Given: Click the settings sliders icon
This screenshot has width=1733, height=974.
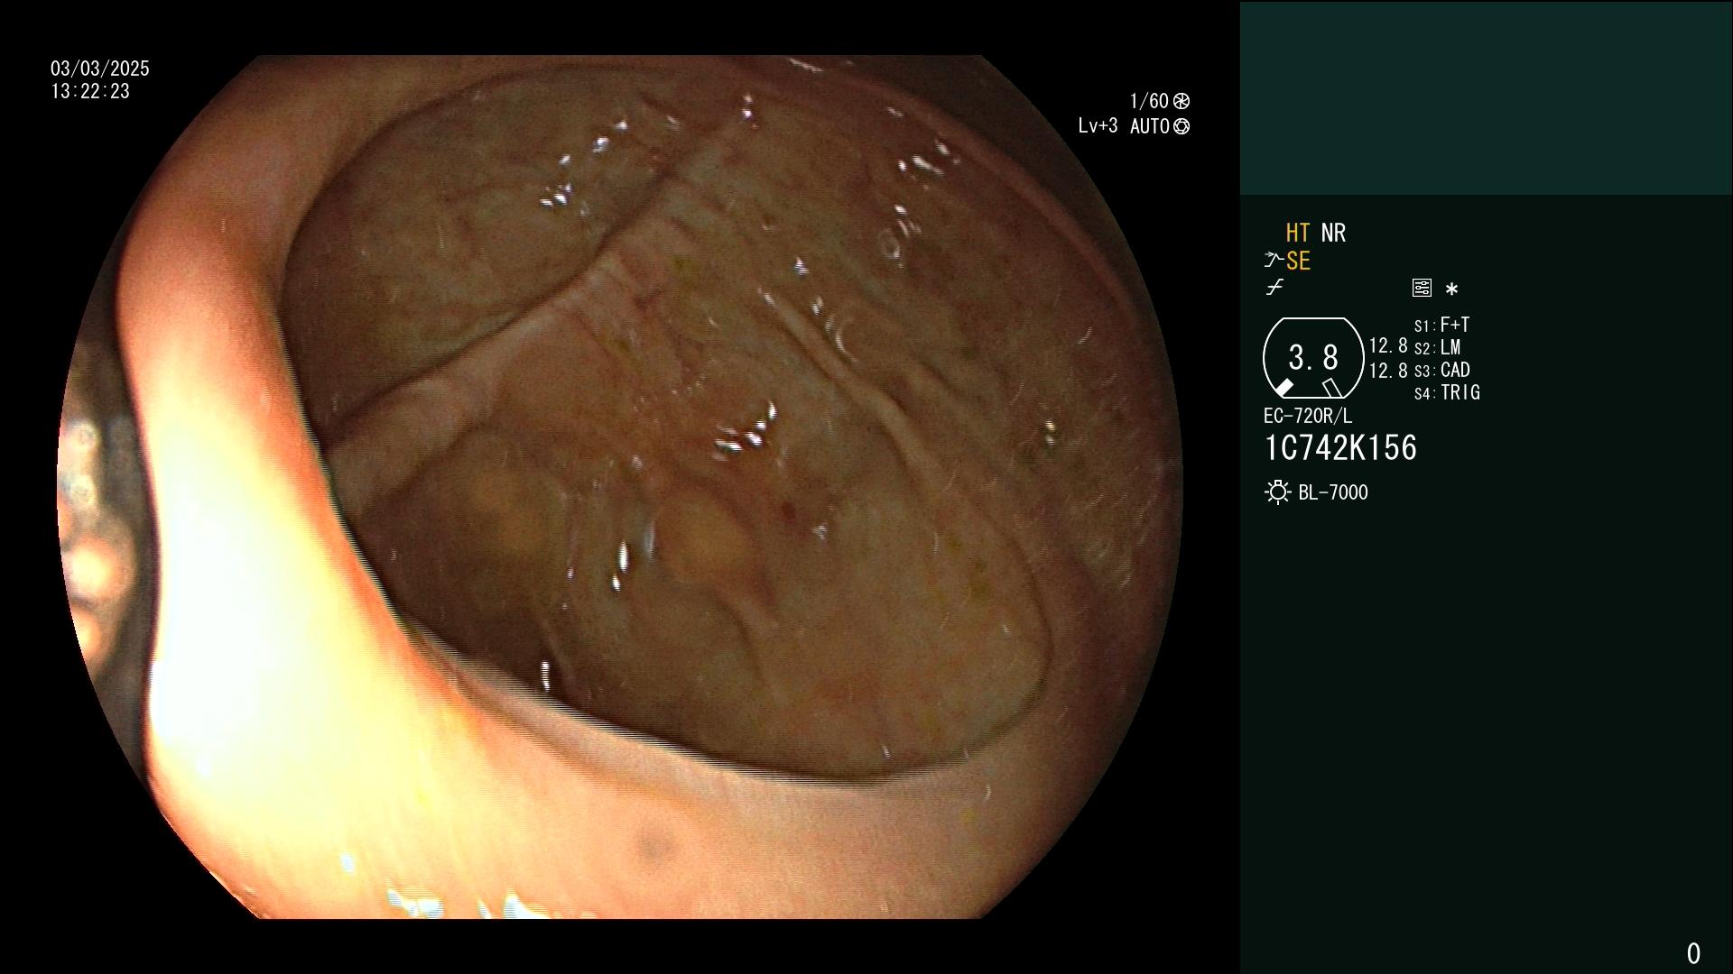Looking at the screenshot, I should pos(1422,288).
